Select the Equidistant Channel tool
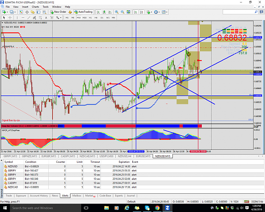265x212 pixels. tap(34, 17)
